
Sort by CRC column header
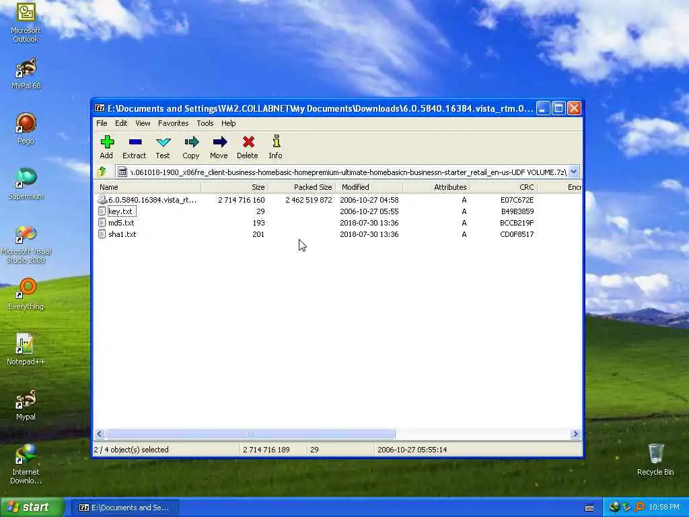coord(503,187)
